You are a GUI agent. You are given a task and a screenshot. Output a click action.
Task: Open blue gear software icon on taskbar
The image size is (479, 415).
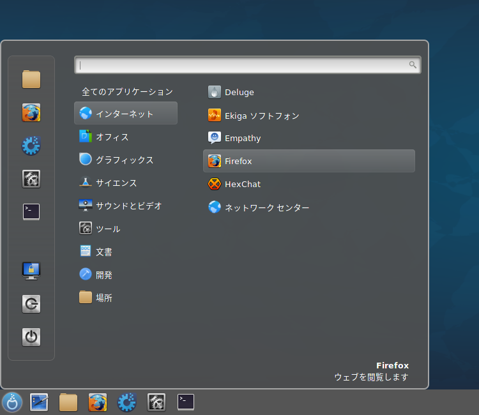click(x=127, y=402)
